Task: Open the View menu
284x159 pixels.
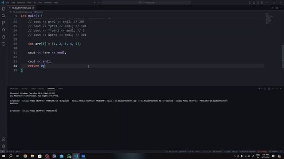Action: coord(29,3)
